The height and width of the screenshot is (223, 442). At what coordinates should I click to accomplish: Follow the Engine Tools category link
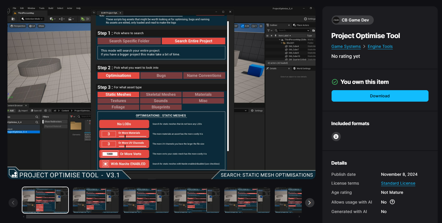point(380,46)
